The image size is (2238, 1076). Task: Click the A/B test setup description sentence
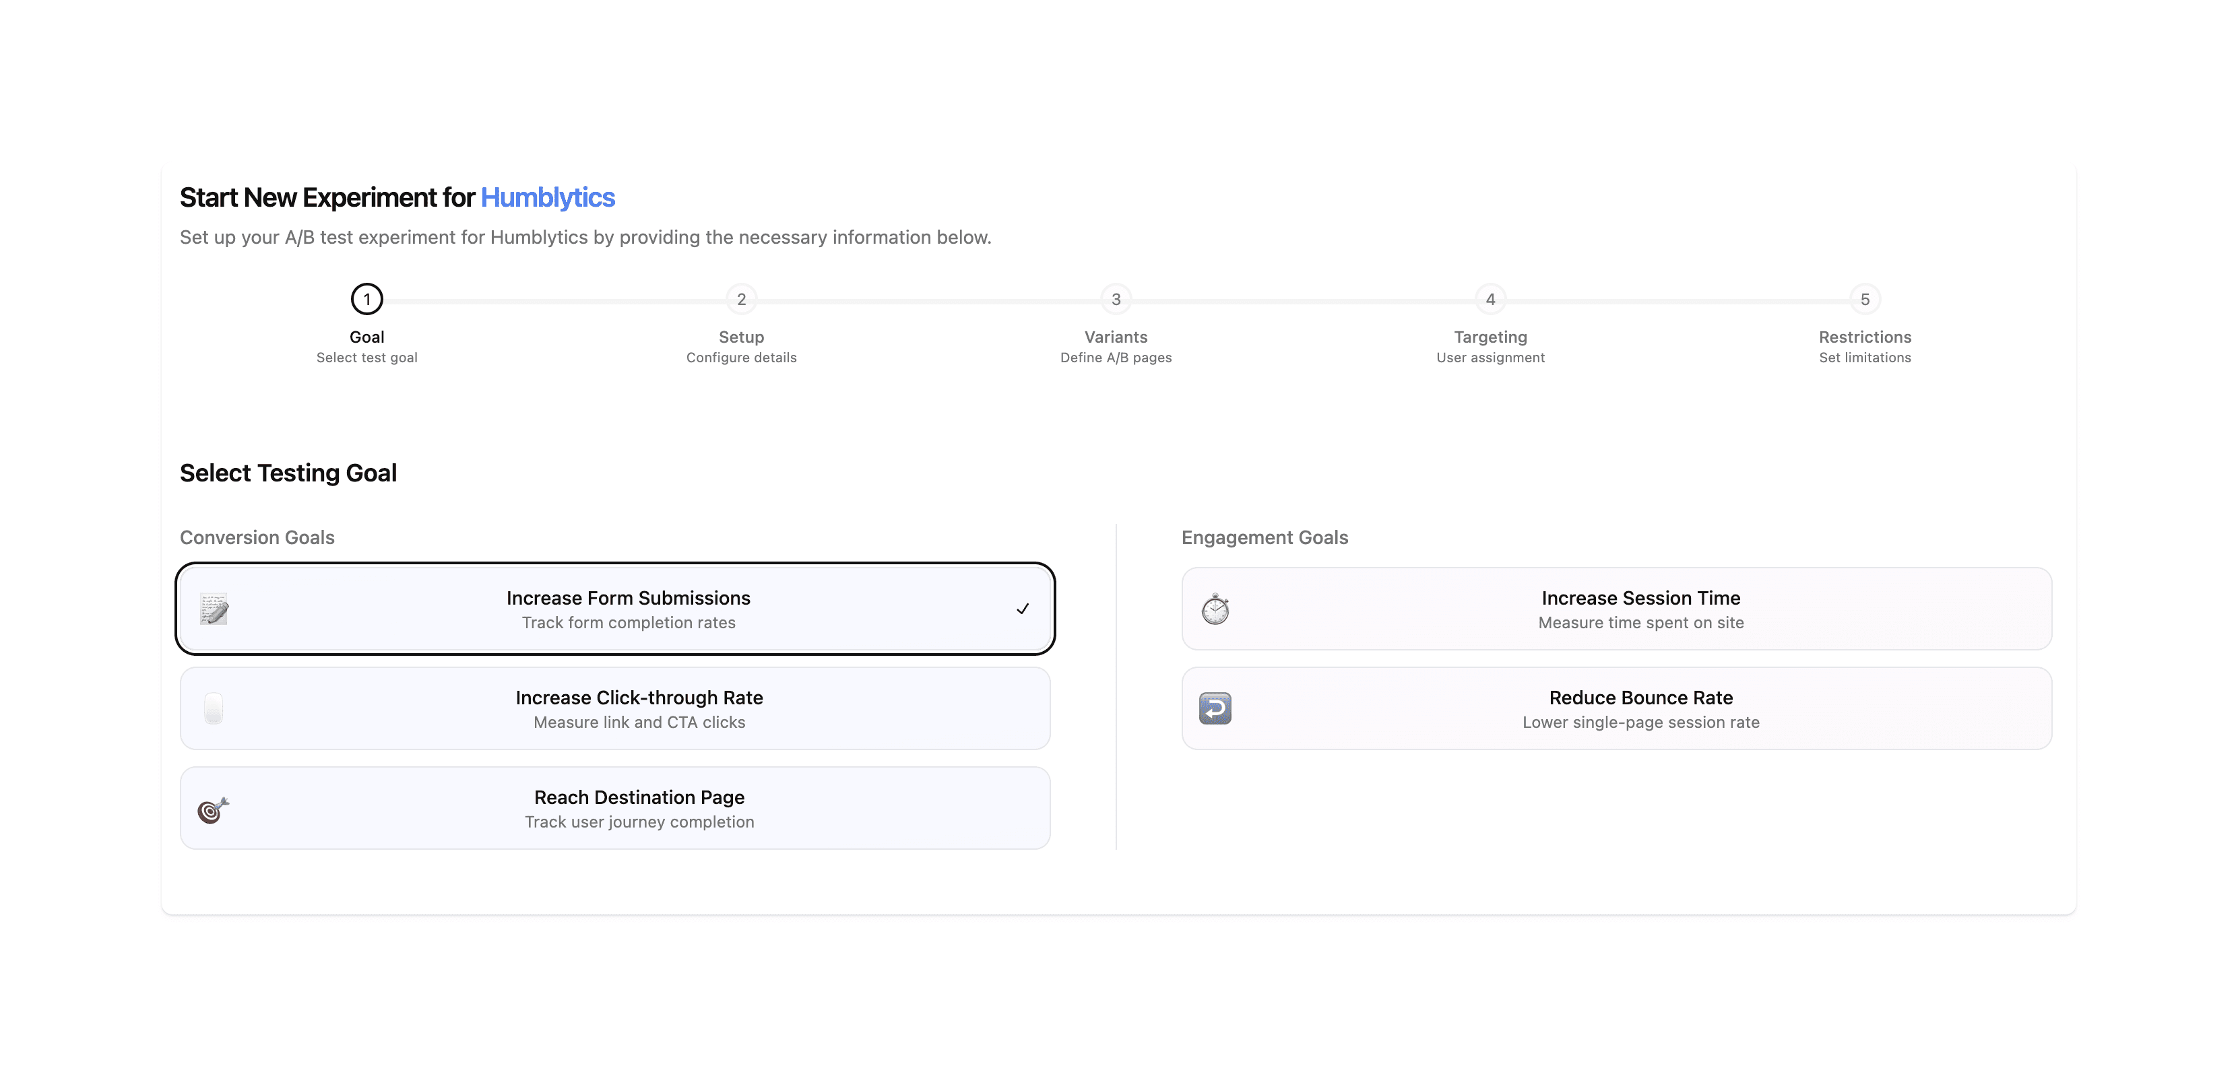click(585, 238)
